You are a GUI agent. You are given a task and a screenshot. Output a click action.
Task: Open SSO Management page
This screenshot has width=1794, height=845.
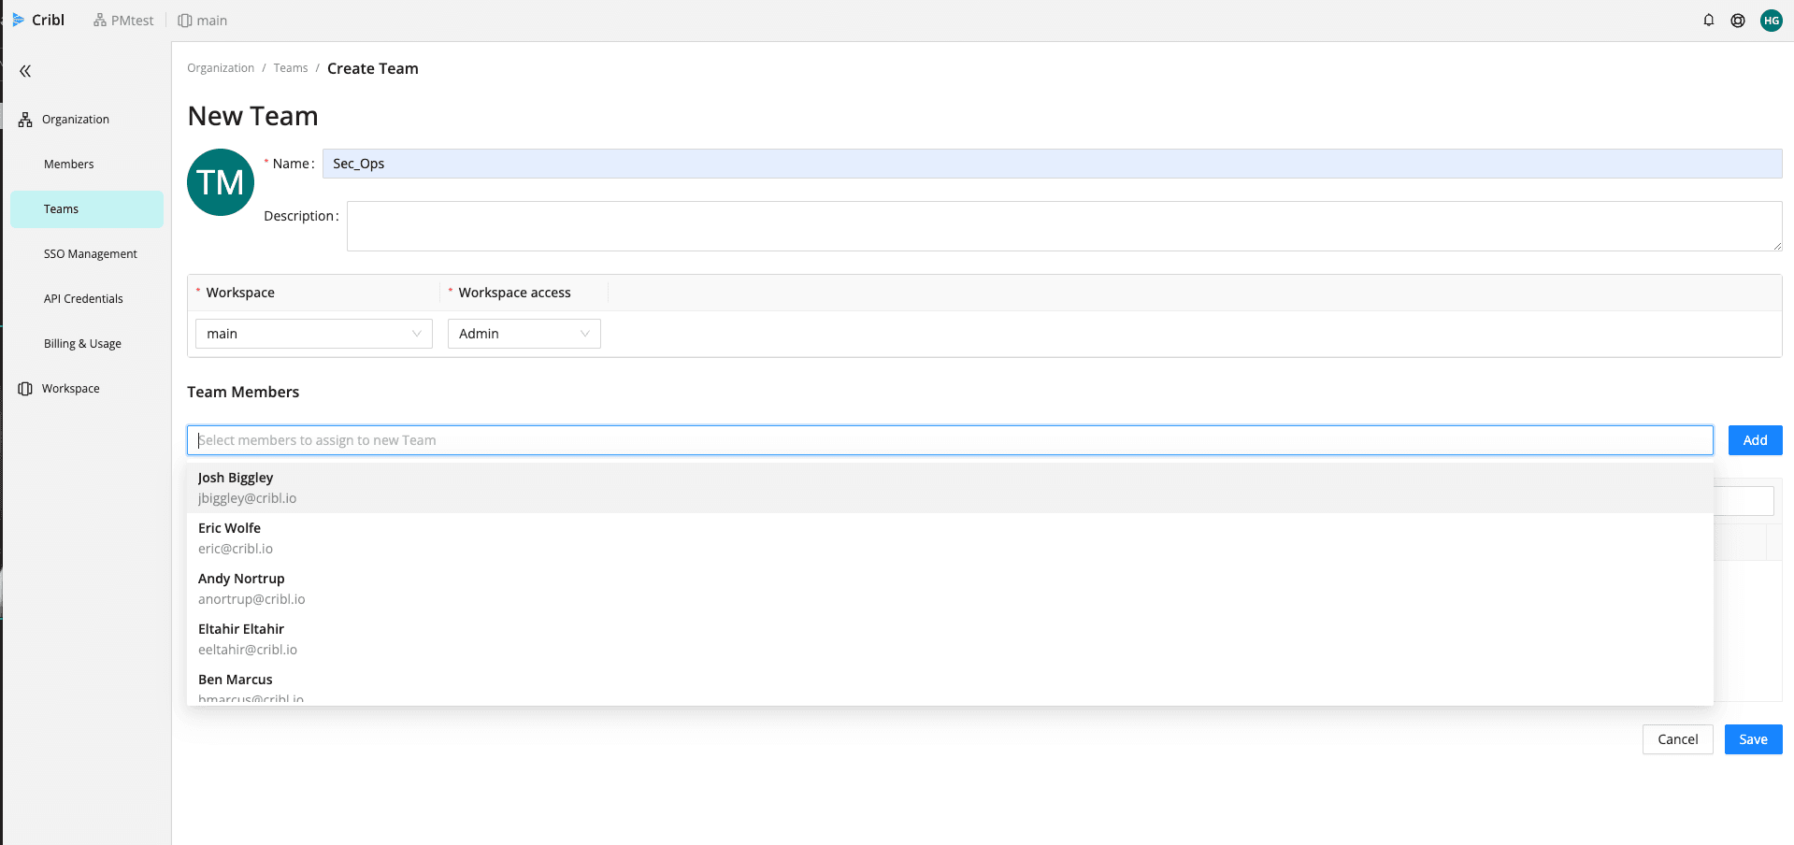pyautogui.click(x=90, y=254)
